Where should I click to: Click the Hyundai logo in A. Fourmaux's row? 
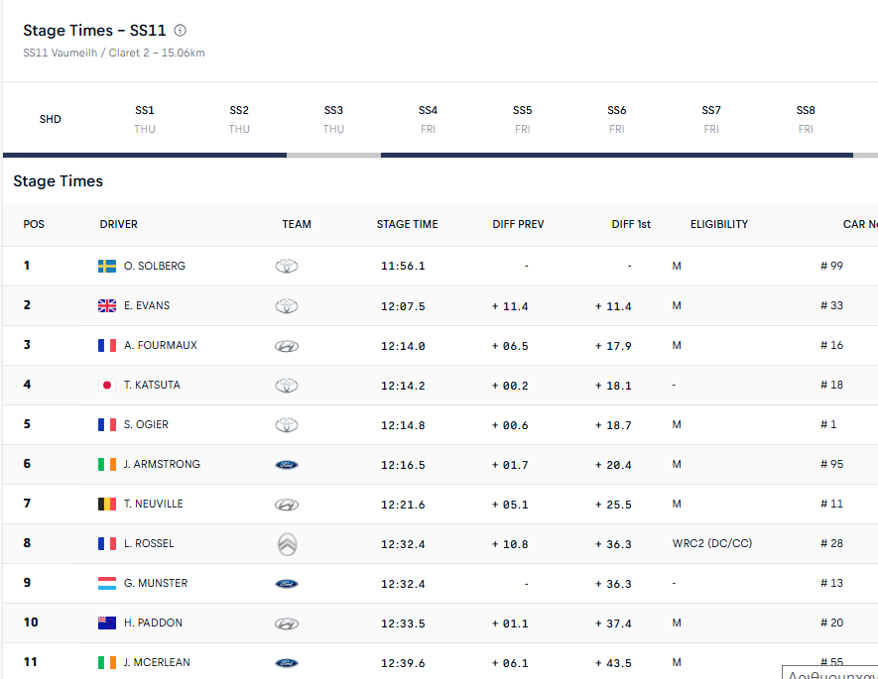point(287,346)
